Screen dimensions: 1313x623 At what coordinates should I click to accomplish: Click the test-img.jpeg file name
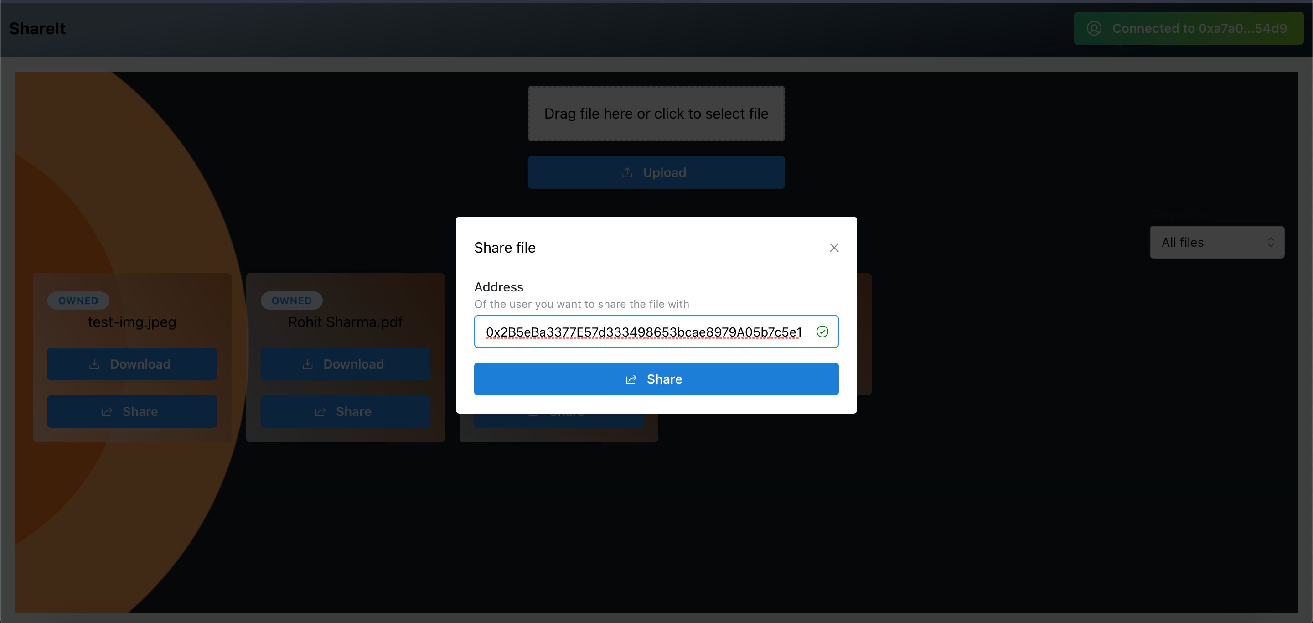[x=132, y=322]
